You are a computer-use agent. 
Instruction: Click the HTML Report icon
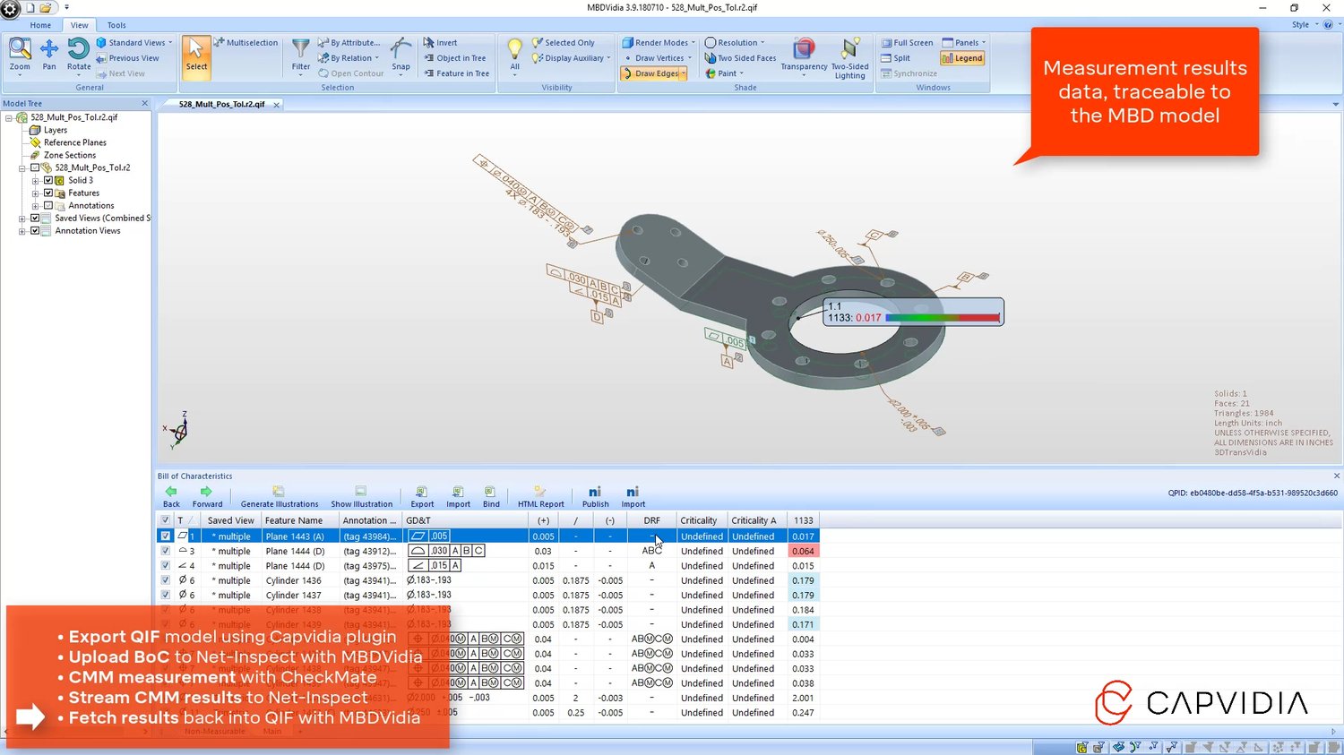click(x=540, y=497)
